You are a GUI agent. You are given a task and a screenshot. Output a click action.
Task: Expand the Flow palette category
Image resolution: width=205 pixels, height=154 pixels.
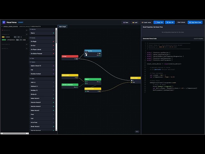coord(42,58)
